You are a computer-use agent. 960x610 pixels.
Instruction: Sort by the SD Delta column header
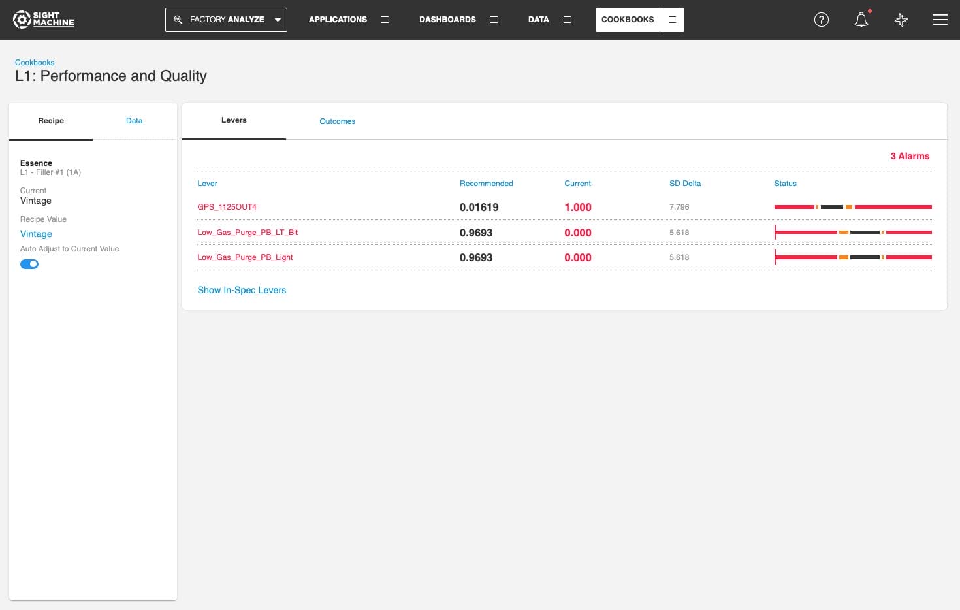click(x=685, y=184)
